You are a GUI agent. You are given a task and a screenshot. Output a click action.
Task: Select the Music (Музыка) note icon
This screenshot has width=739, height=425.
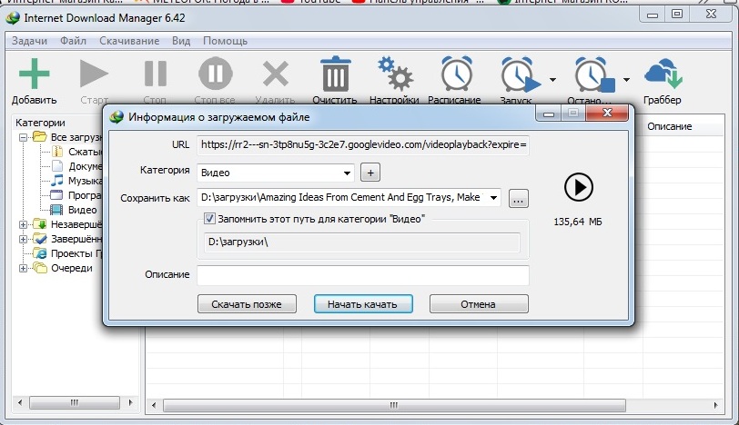pyautogui.click(x=57, y=181)
